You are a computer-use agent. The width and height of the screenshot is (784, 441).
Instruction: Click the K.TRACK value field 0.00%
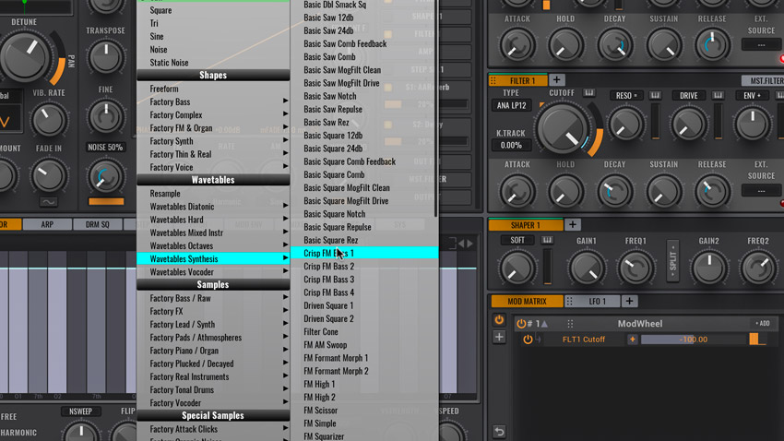511,146
